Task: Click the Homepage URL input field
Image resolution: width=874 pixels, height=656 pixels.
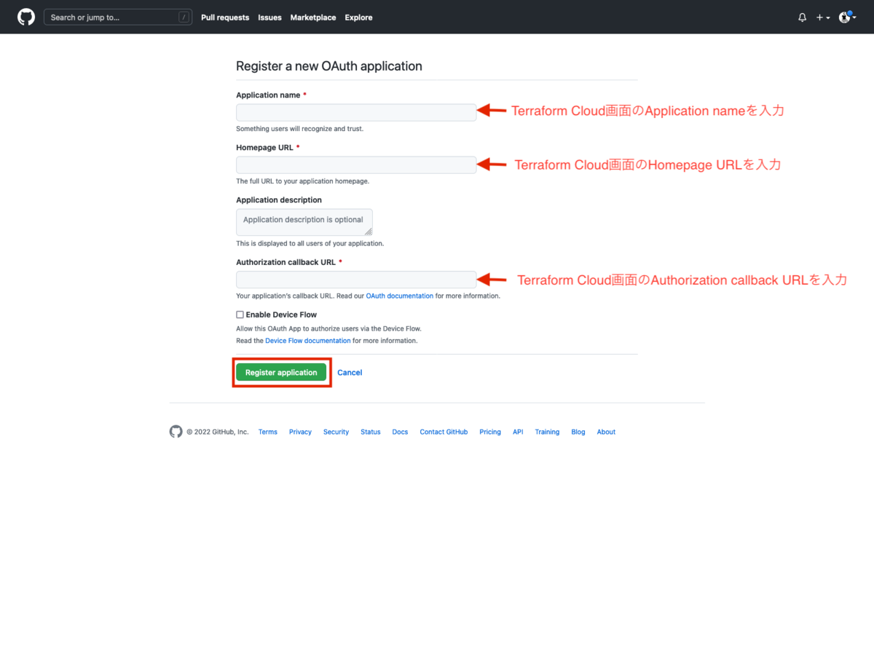Action: (x=356, y=165)
